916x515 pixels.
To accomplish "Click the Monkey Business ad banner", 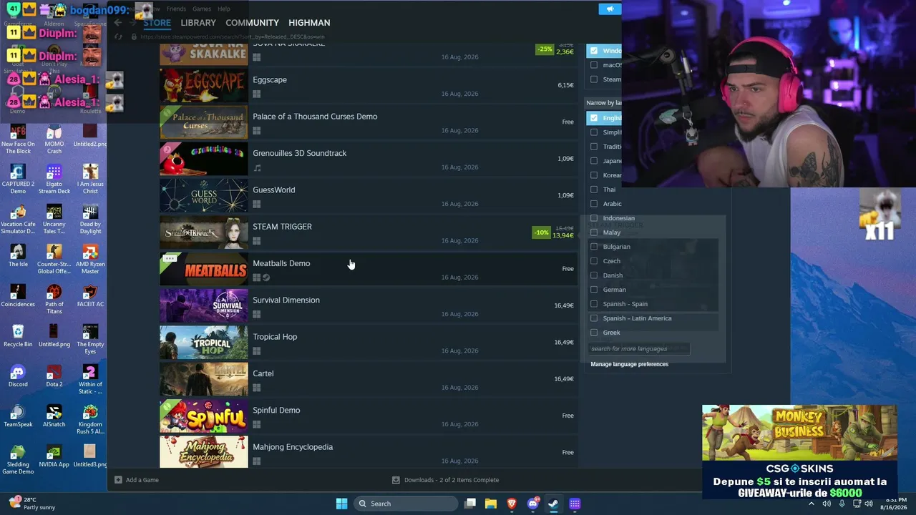I will click(799, 433).
